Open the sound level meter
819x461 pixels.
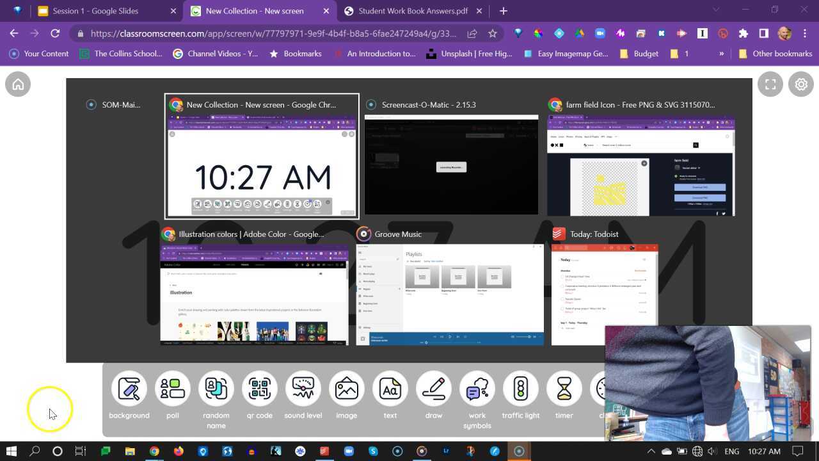pyautogui.click(x=303, y=389)
